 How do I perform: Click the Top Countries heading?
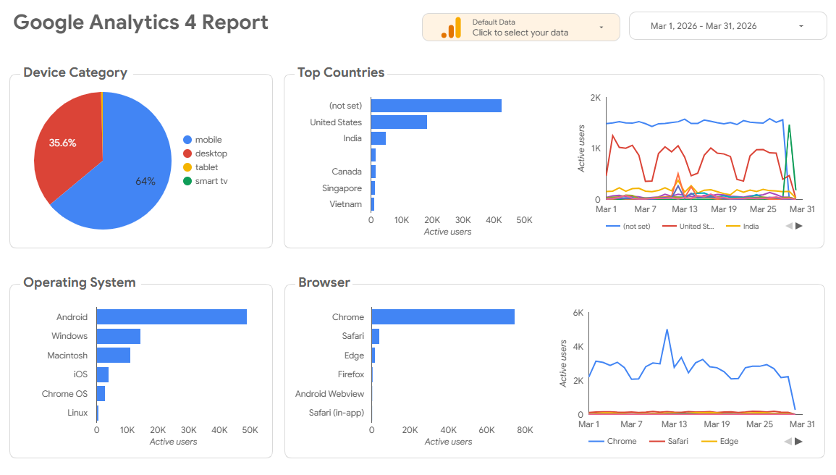coord(341,72)
